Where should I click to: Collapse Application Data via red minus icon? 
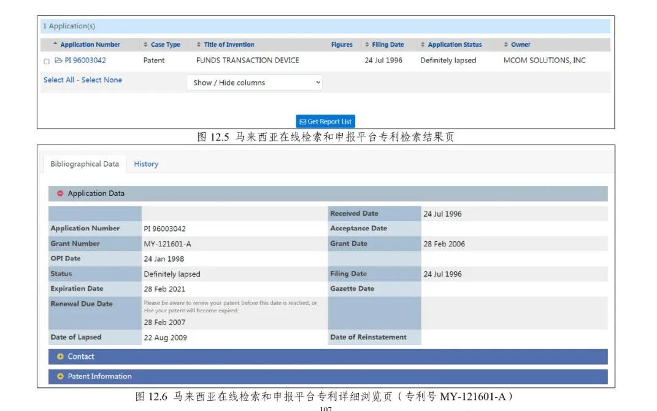[60, 194]
